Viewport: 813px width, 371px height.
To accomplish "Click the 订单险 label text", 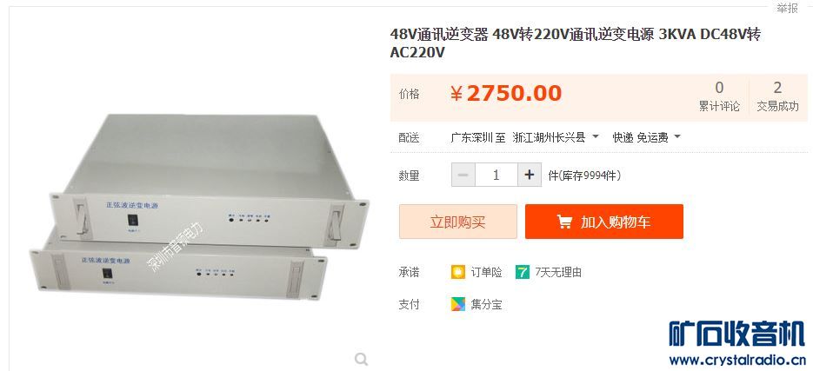I will 486,272.
